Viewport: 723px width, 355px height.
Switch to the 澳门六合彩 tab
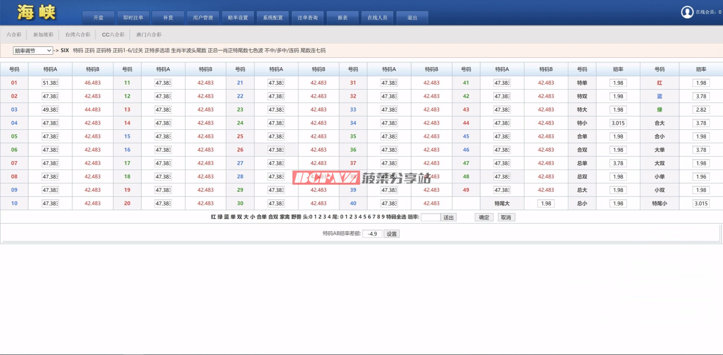pyautogui.click(x=149, y=34)
